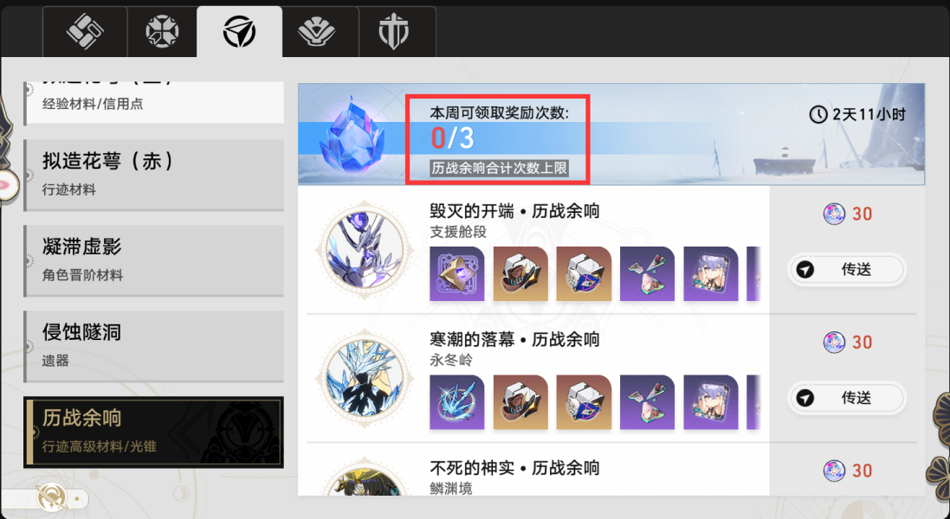Click 传送 button for 寒潮的落幕
The height and width of the screenshot is (519, 950).
point(847,398)
